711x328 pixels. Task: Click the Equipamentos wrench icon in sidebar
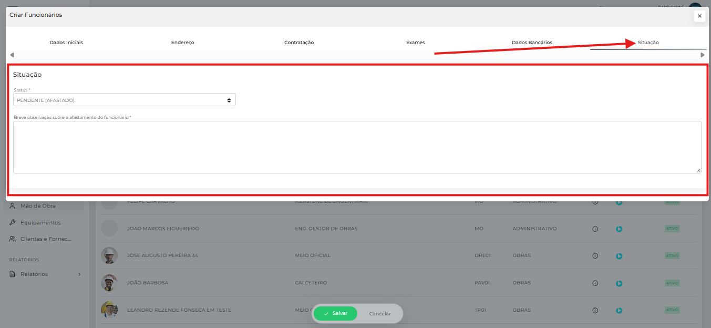[x=12, y=222]
